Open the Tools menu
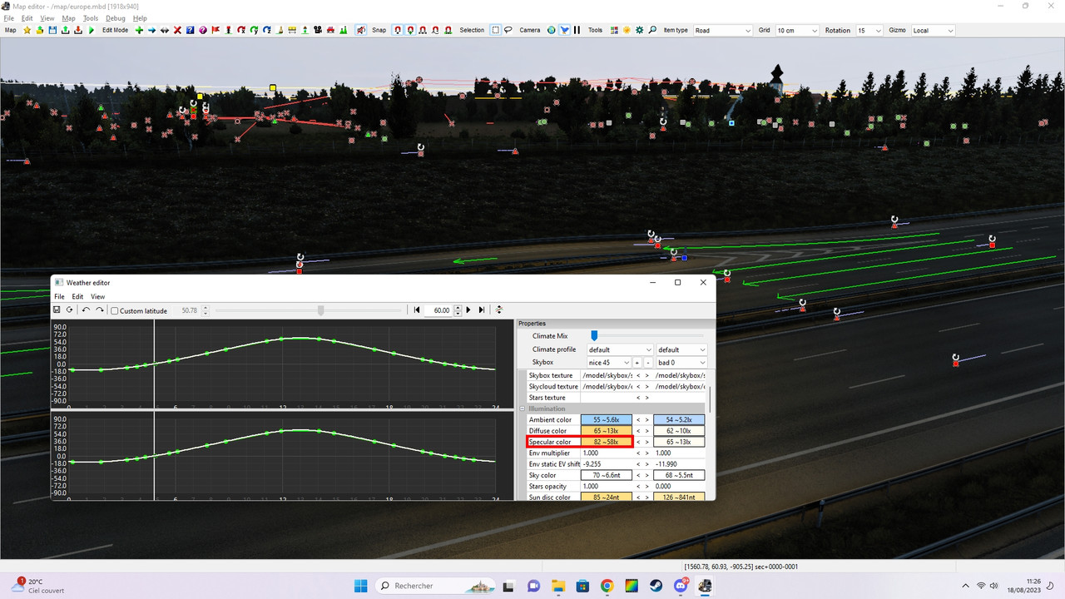 click(x=91, y=18)
